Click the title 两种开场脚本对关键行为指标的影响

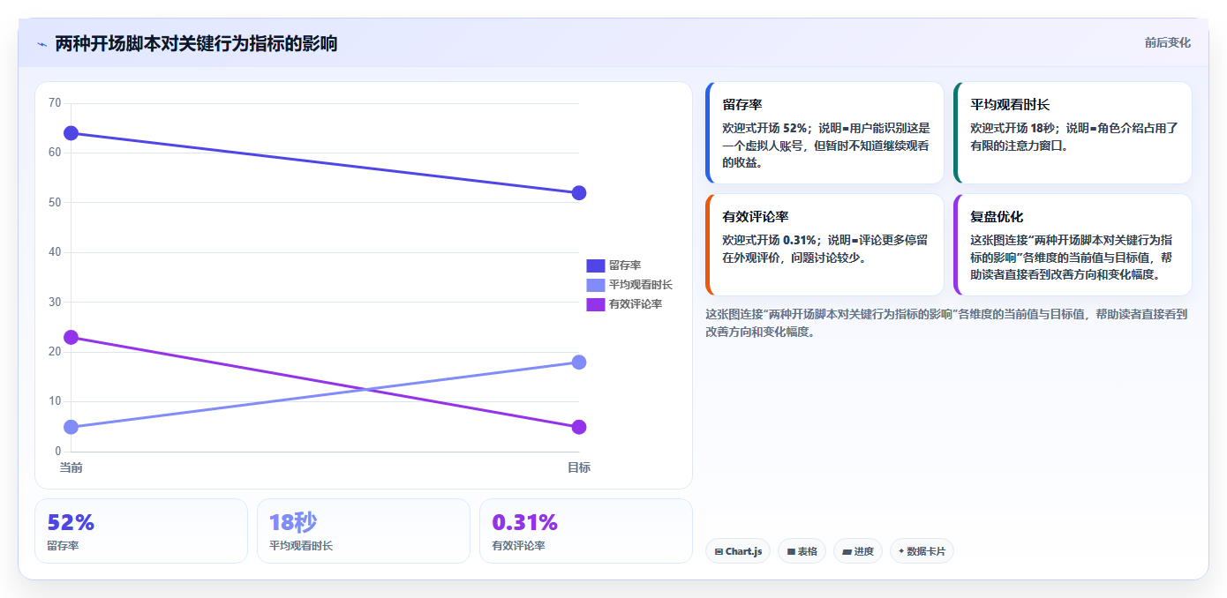[196, 43]
